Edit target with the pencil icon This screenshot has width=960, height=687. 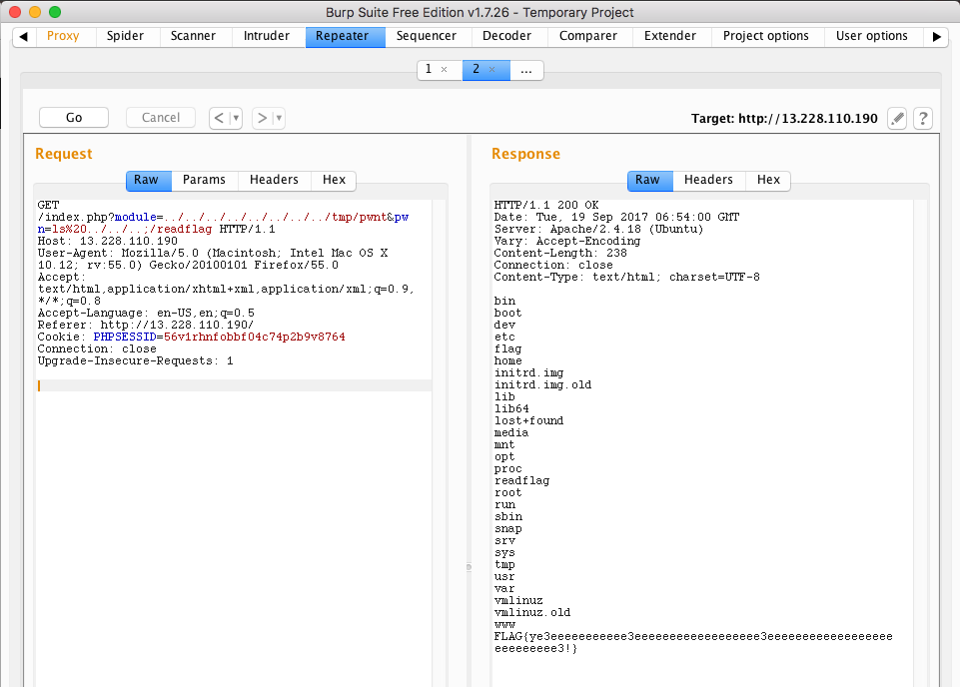coord(897,118)
